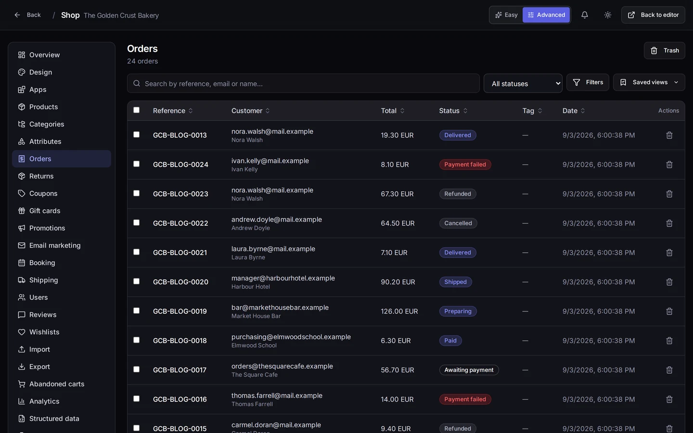693x433 pixels.
Task: Click trash icon in GCB-BLOG-0021 row
Action: coord(669,253)
